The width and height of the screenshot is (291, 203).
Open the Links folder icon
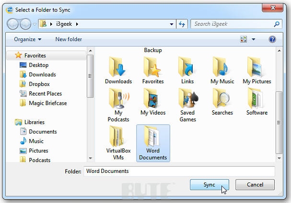point(187,67)
